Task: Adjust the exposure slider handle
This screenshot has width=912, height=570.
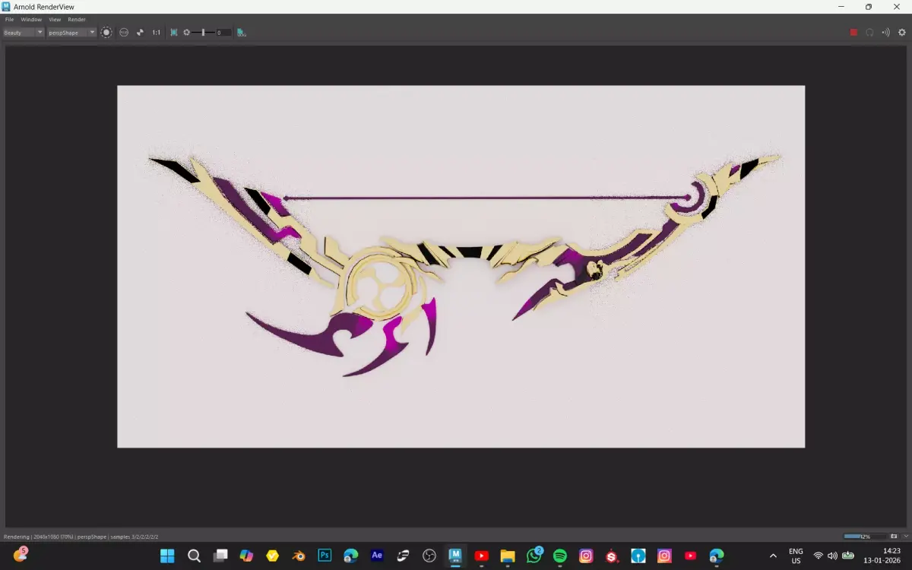Action: (x=203, y=33)
